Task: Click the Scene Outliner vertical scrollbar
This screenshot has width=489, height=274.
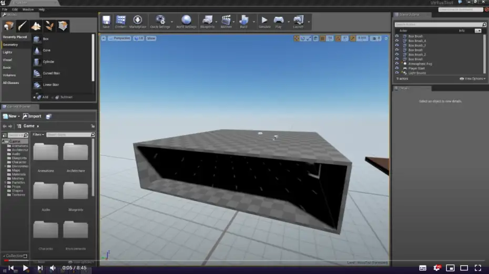Action: coord(485,54)
